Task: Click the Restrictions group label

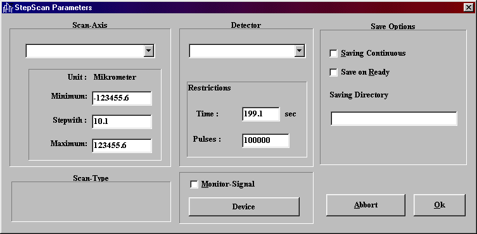Action: tap(209, 88)
